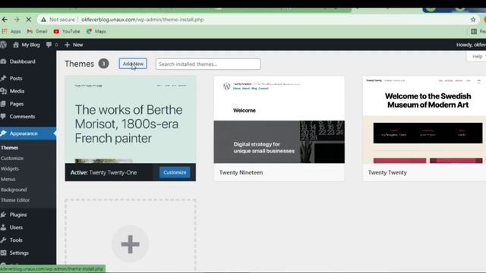Open the Reading list icon
This screenshot has height=273, width=486.
[x=474, y=31]
